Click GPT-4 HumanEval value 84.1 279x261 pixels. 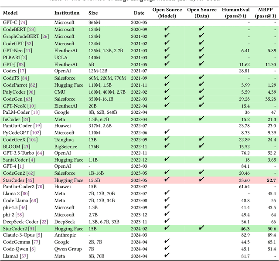tap(245, 166)
